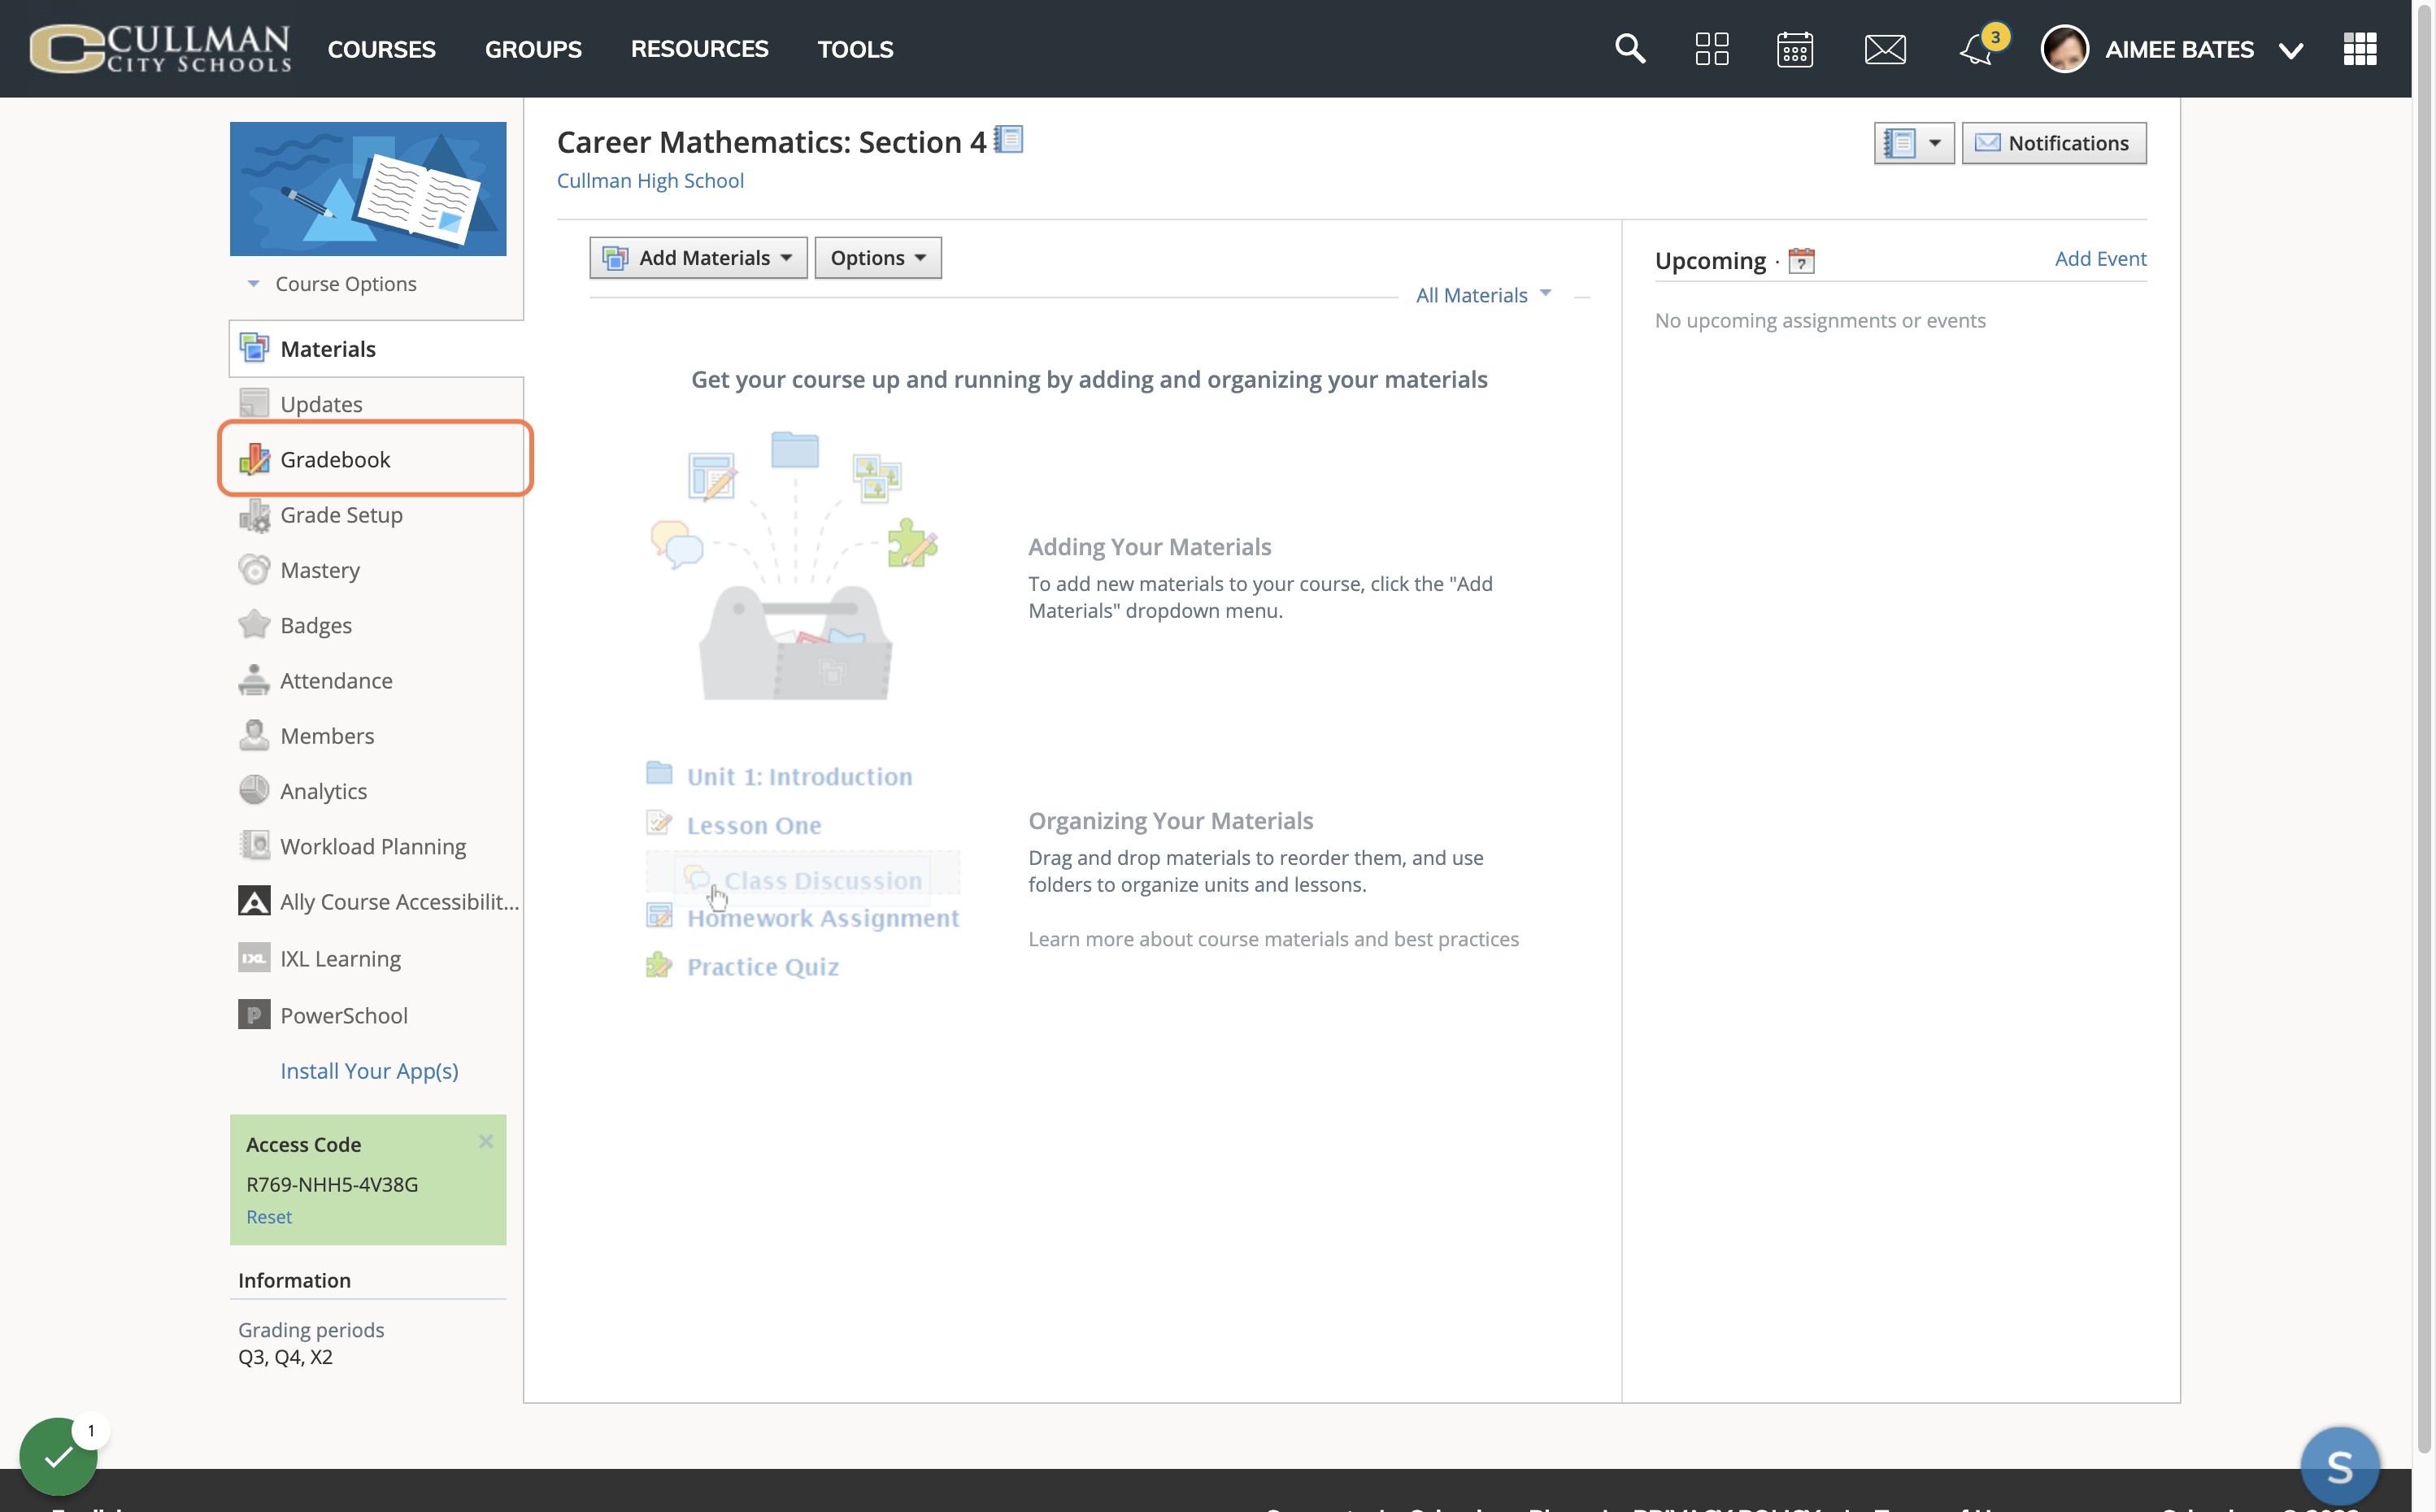This screenshot has height=1512, width=2436.
Task: Click the Upcoming calendar icon
Action: click(x=1801, y=260)
